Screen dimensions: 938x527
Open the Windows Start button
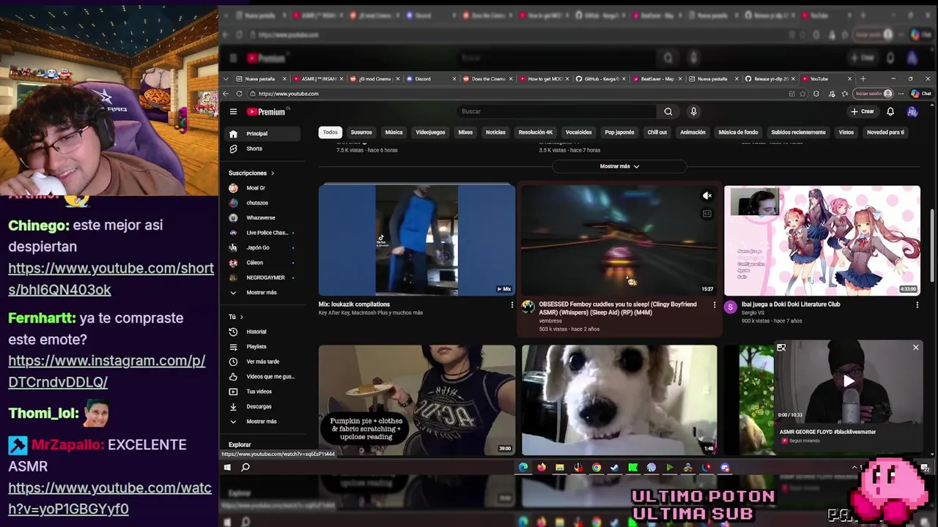[227, 467]
